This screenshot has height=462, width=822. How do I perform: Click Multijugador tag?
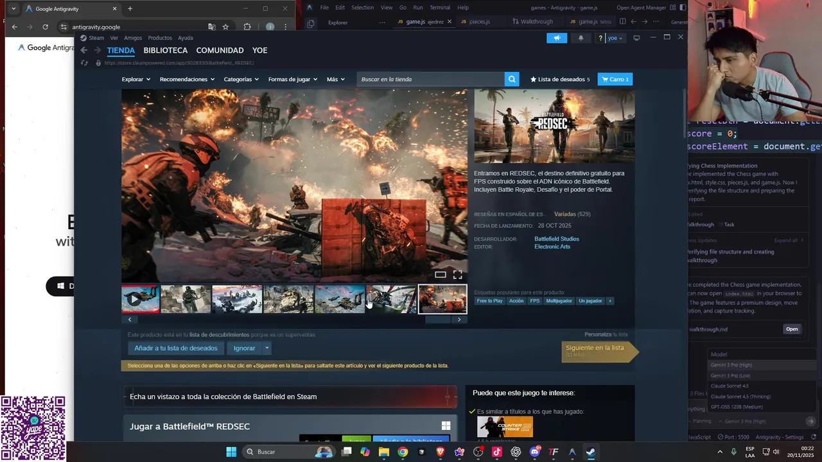[x=559, y=301]
